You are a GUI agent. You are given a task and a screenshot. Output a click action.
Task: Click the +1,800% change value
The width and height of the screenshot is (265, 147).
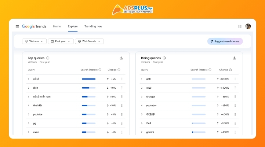[224, 79]
